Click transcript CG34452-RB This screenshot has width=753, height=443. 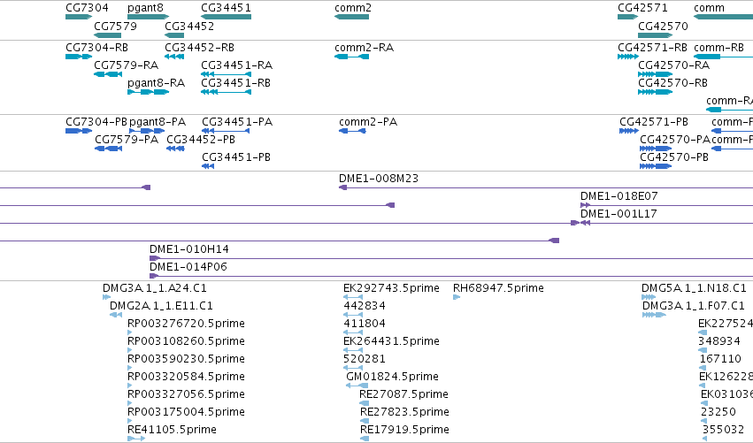(x=174, y=57)
